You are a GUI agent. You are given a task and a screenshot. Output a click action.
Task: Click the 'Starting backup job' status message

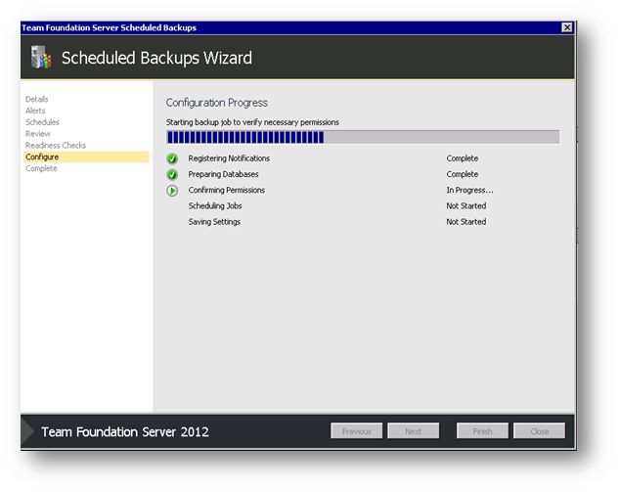252,122
